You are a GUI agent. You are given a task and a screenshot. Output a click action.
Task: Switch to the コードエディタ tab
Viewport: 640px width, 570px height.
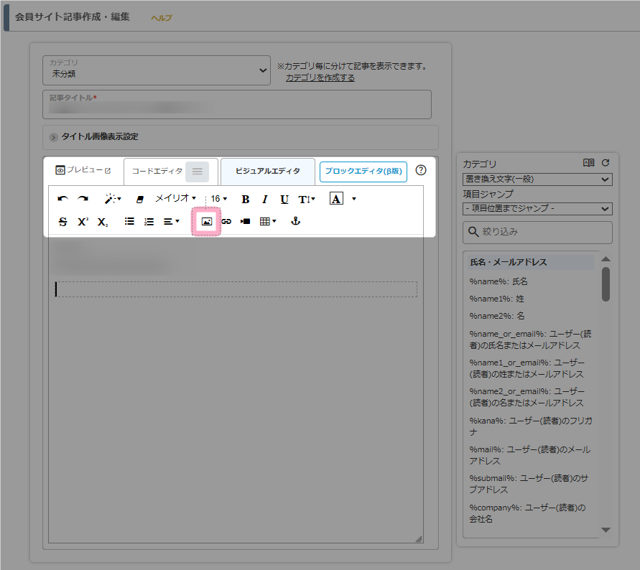(x=157, y=171)
